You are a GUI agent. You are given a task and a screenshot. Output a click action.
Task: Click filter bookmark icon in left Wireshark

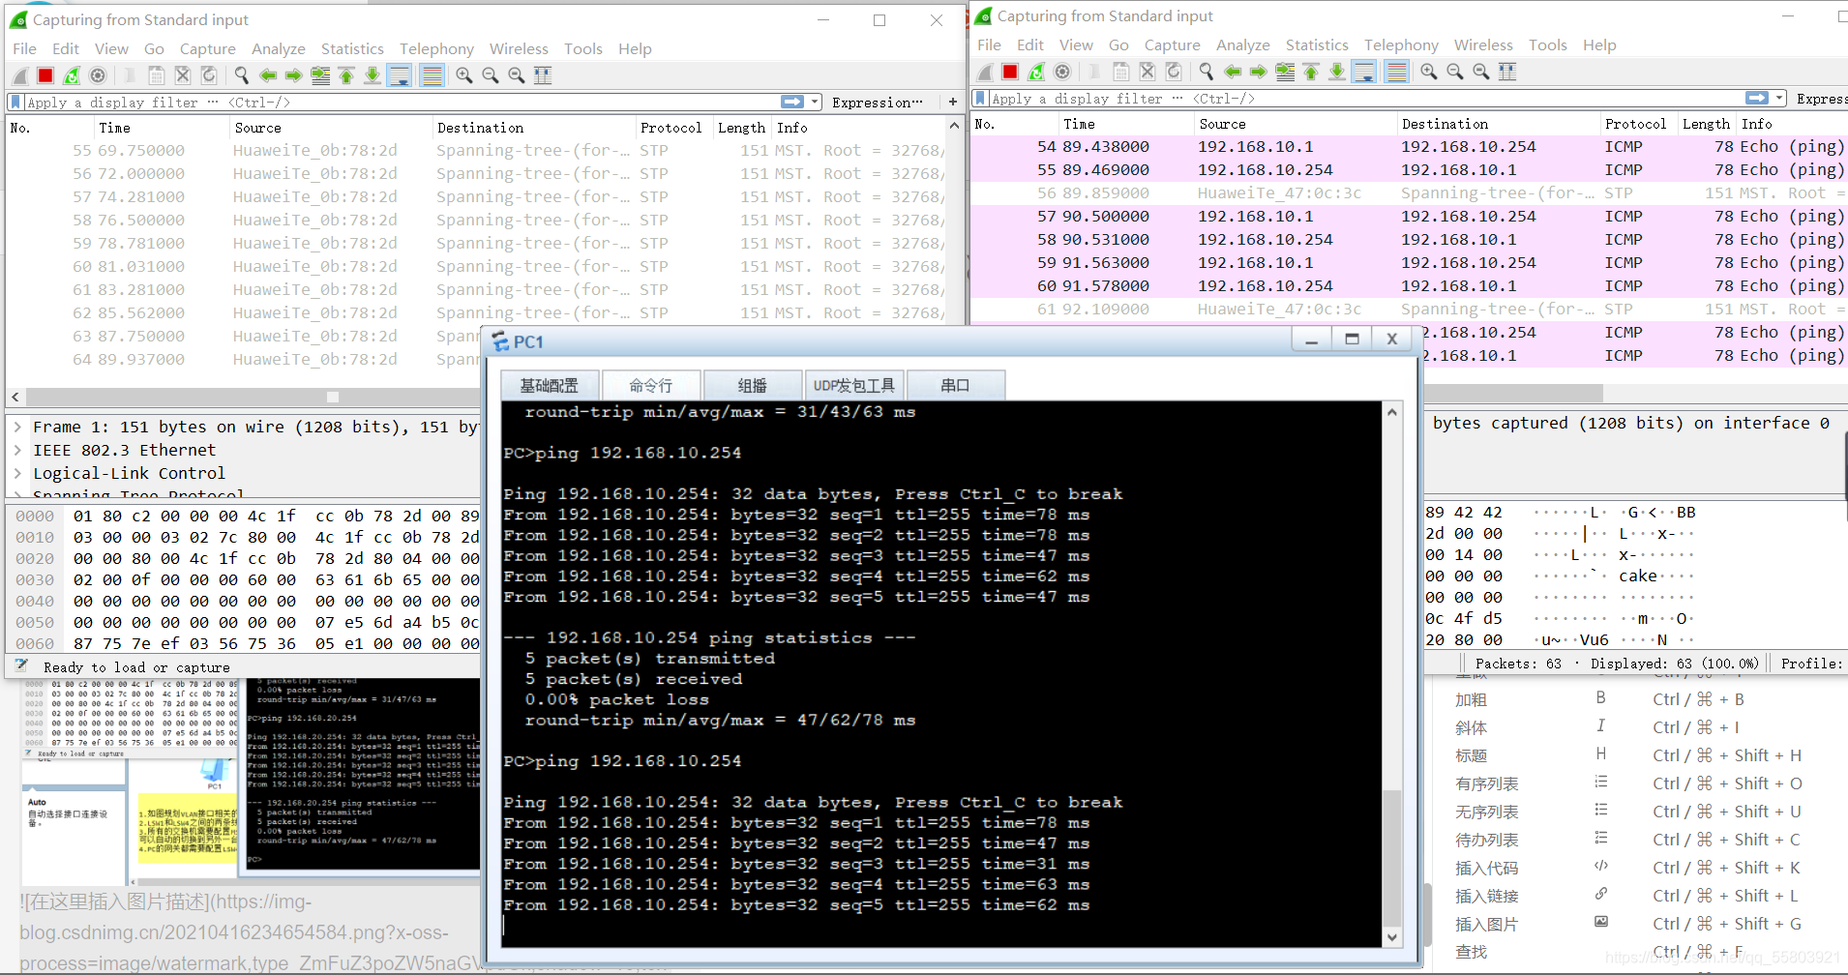[15, 102]
